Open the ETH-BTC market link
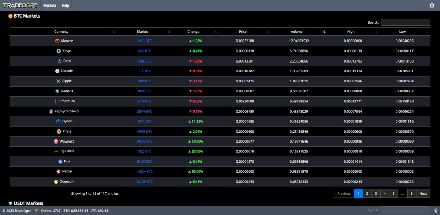This screenshot has width=440, height=215. point(144,101)
